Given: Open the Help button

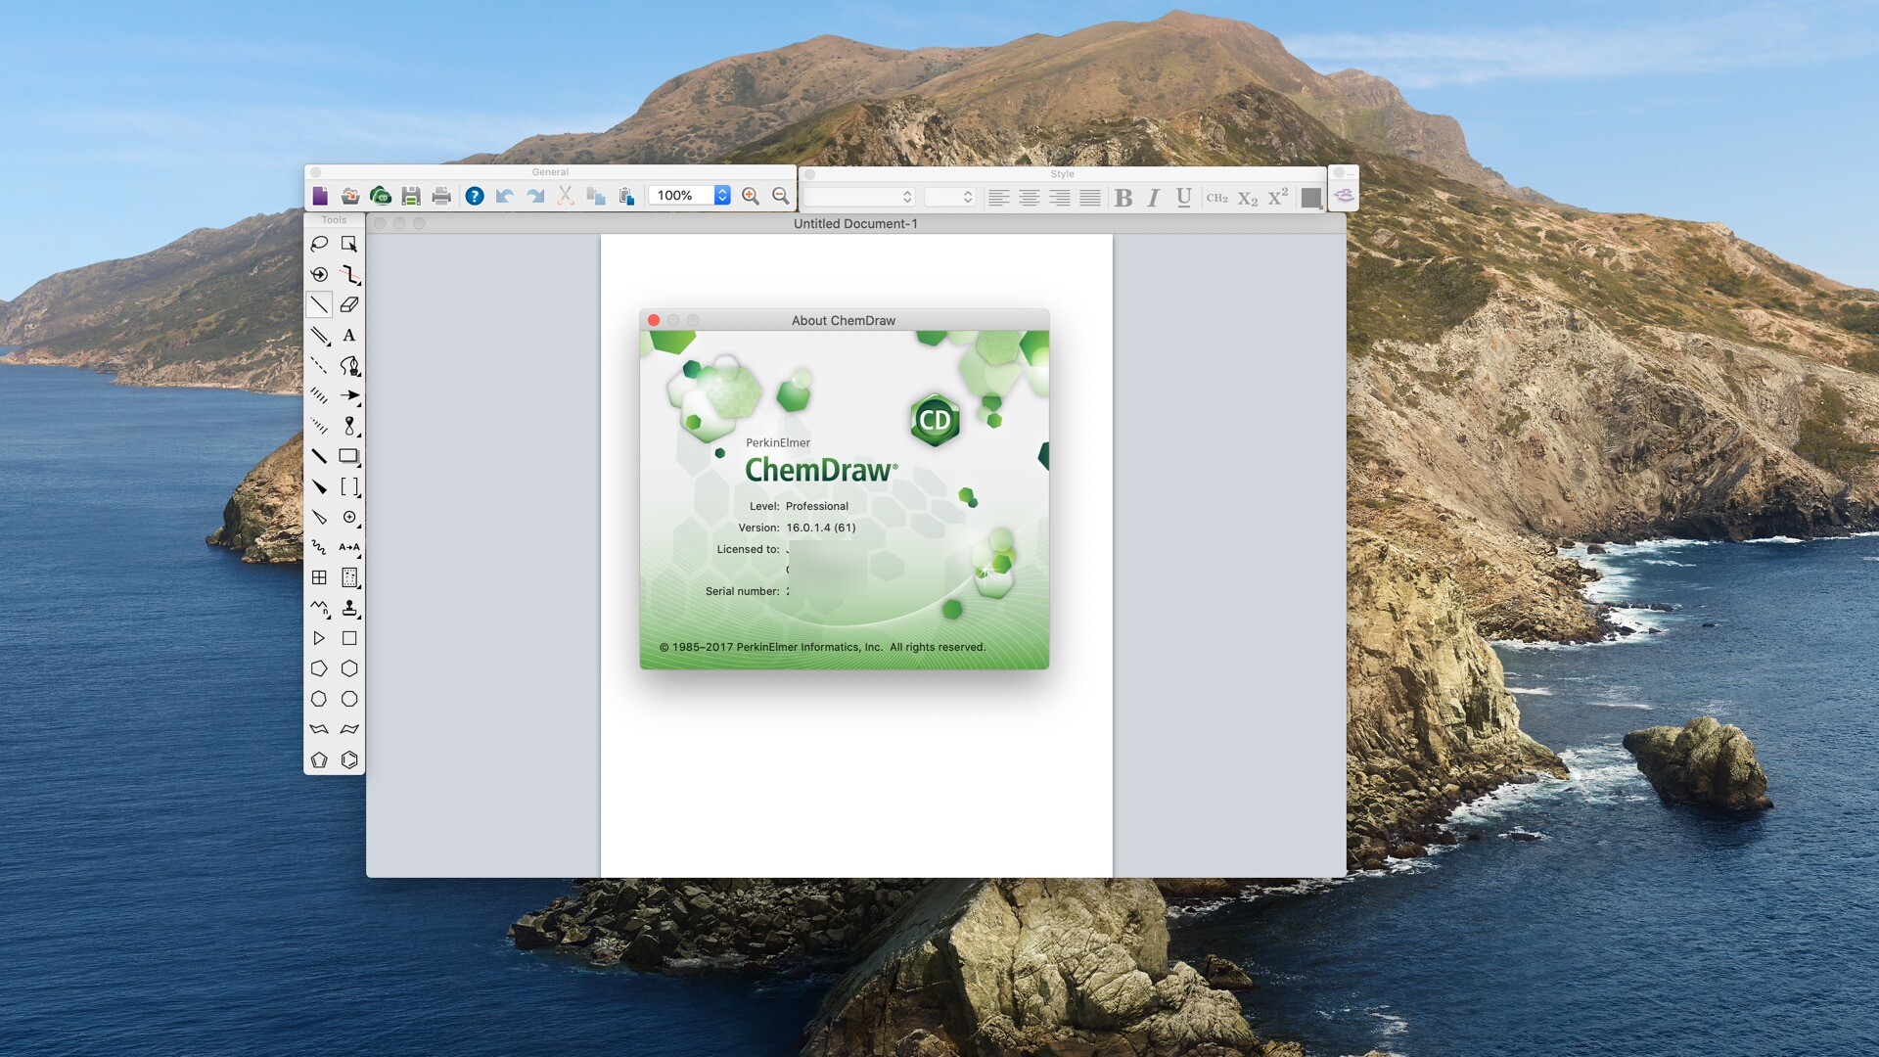Looking at the screenshot, I should click(x=475, y=196).
